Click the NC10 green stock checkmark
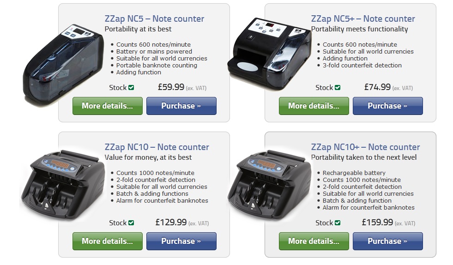The width and height of the screenshot is (453, 265). 131,223
